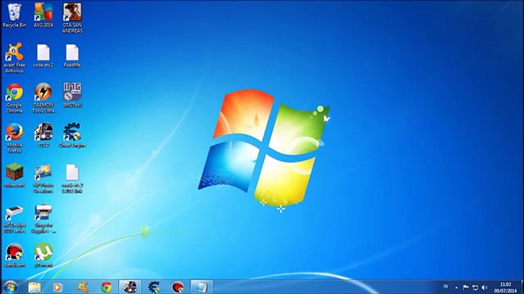524x294 pixels.
Task: Click the Google Chrome desktop shortcut
Action: click(x=14, y=99)
